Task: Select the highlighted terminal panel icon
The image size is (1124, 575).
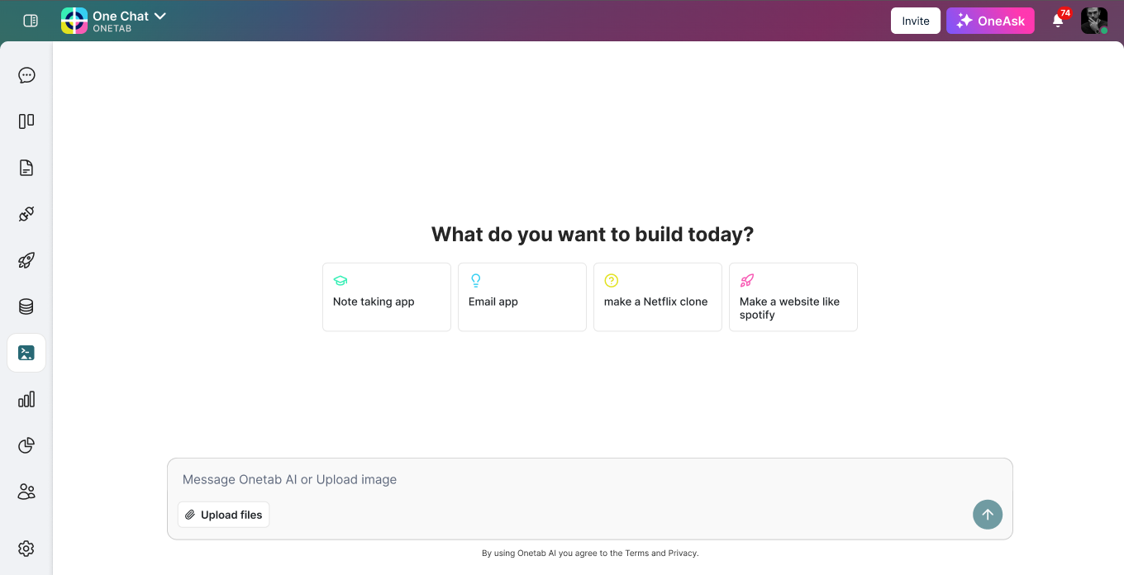Action: [26, 352]
